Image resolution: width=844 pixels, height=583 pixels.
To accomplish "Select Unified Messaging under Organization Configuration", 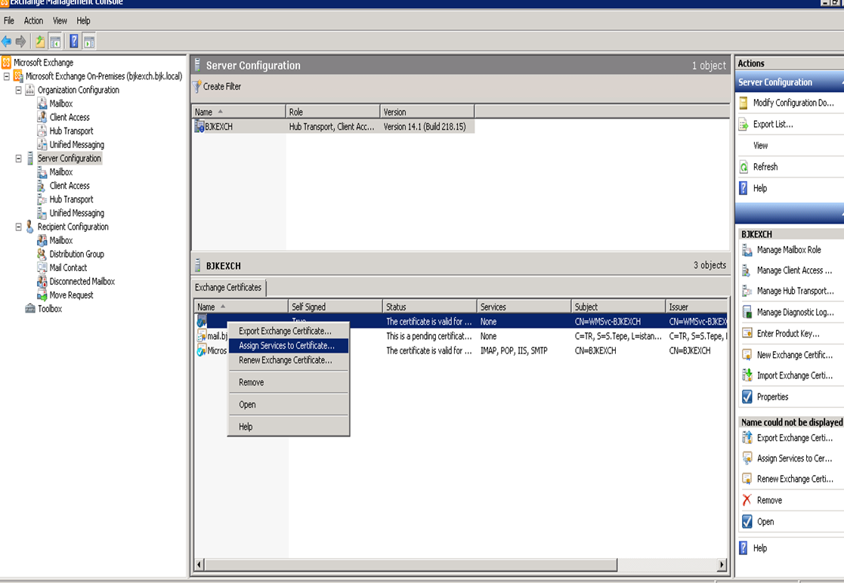I will 77,145.
